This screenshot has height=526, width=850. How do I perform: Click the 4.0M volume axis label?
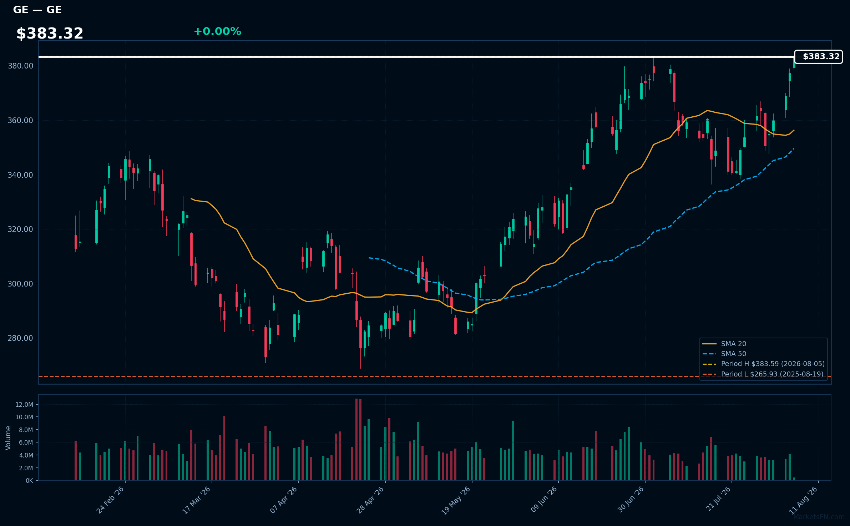click(x=26, y=455)
